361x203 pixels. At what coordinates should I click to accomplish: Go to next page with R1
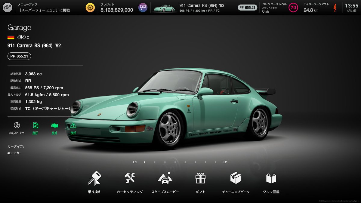coord(226,162)
